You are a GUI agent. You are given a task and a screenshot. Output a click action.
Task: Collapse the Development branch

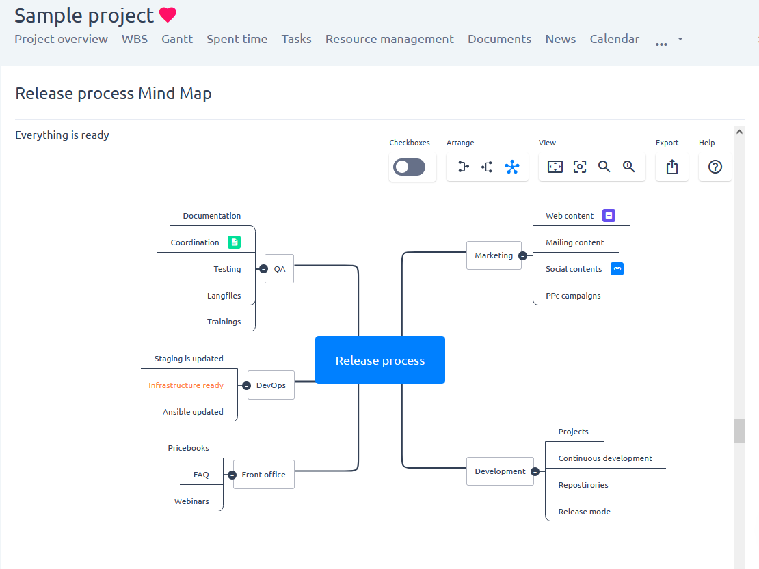[x=535, y=471]
